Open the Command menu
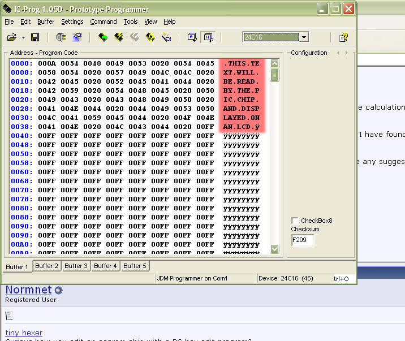405x341 pixels. tap(104, 21)
